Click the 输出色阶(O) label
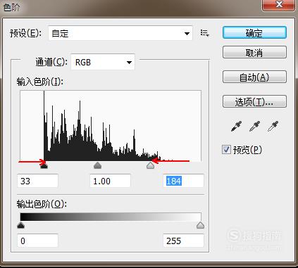 click(x=42, y=204)
